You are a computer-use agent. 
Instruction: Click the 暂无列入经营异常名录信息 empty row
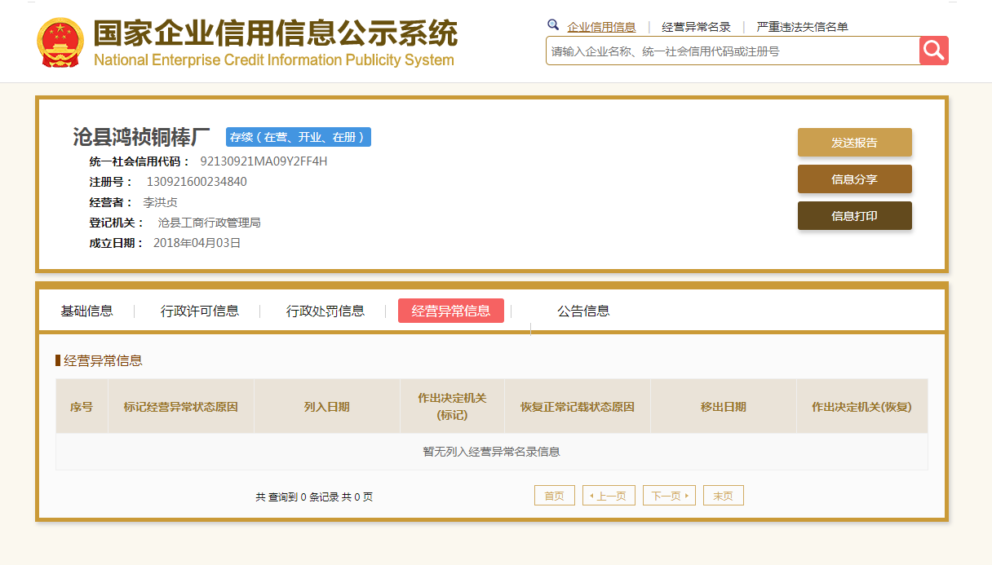[x=492, y=452]
